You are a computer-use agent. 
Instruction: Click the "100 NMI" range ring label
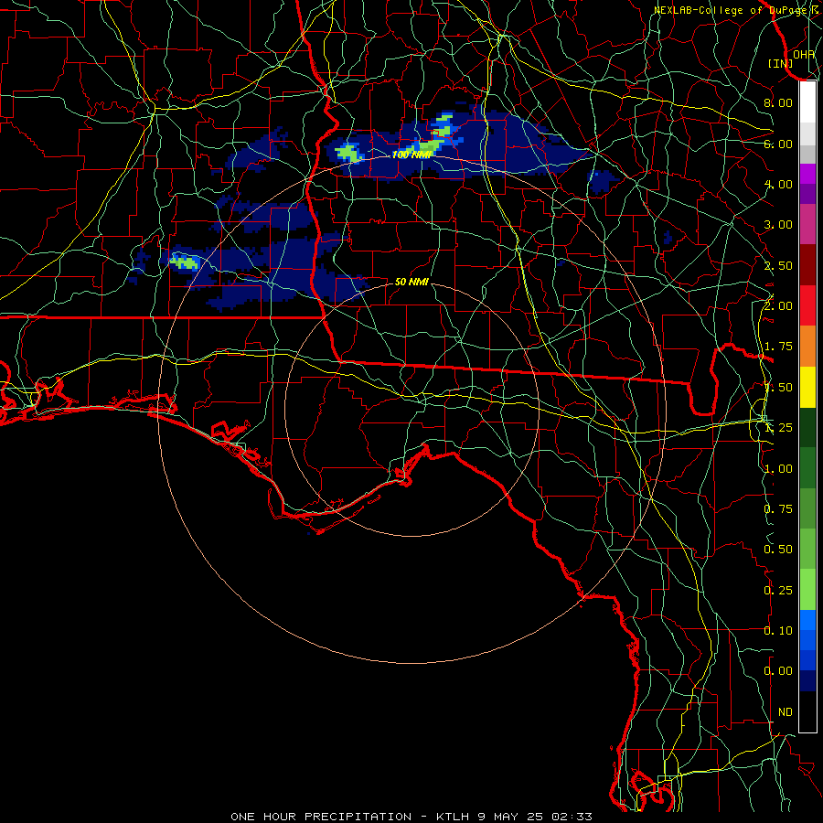(x=412, y=155)
